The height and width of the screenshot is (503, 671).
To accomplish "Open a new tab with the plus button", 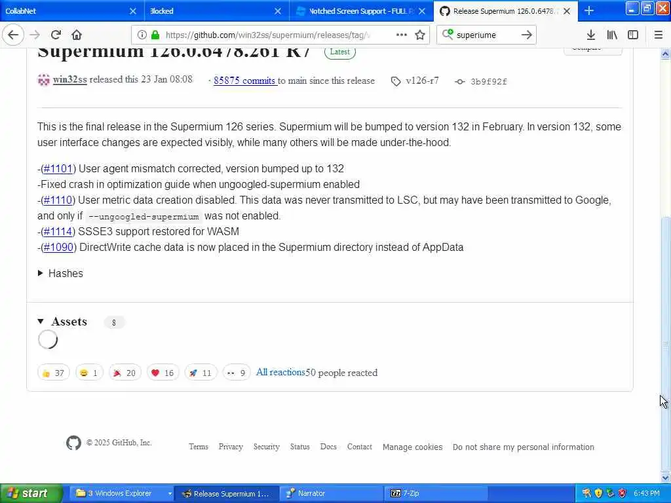I will 589,10.
